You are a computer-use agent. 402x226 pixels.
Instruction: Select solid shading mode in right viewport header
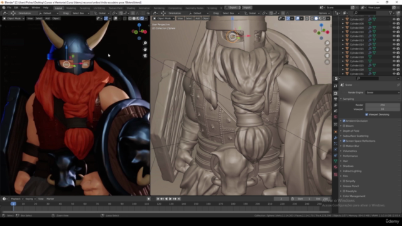(x=316, y=18)
